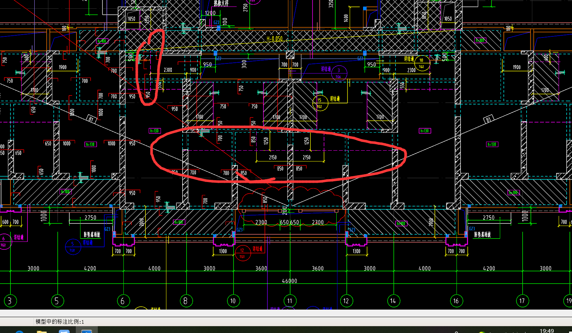This screenshot has width=572, height=333.
Task: Pick the blue callout circle 5 TG9
Action: coord(73,247)
